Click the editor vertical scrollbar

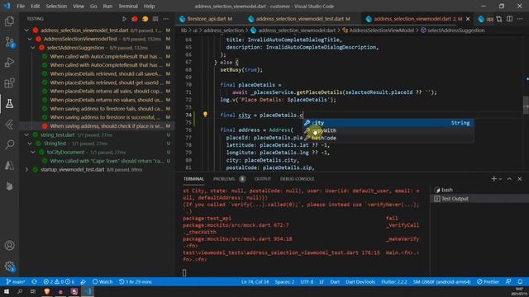526,105
